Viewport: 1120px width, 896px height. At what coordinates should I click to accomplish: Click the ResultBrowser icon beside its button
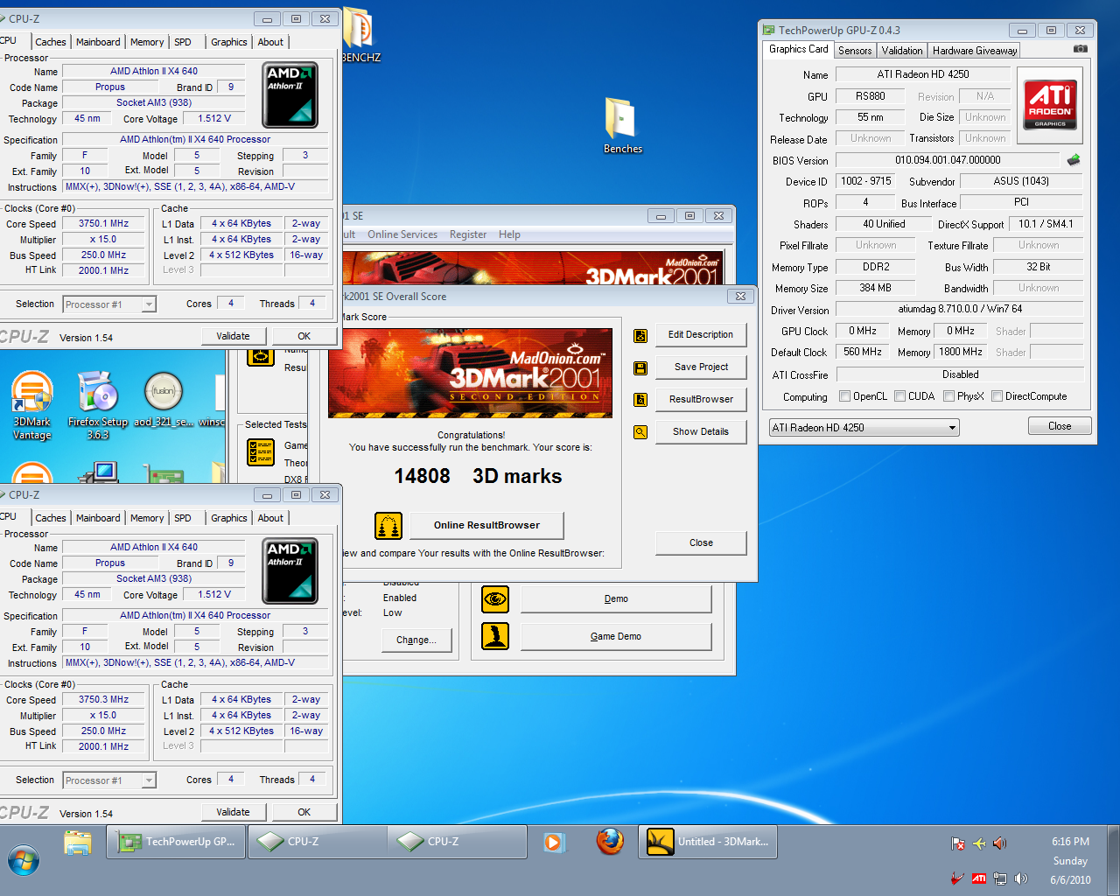click(640, 400)
